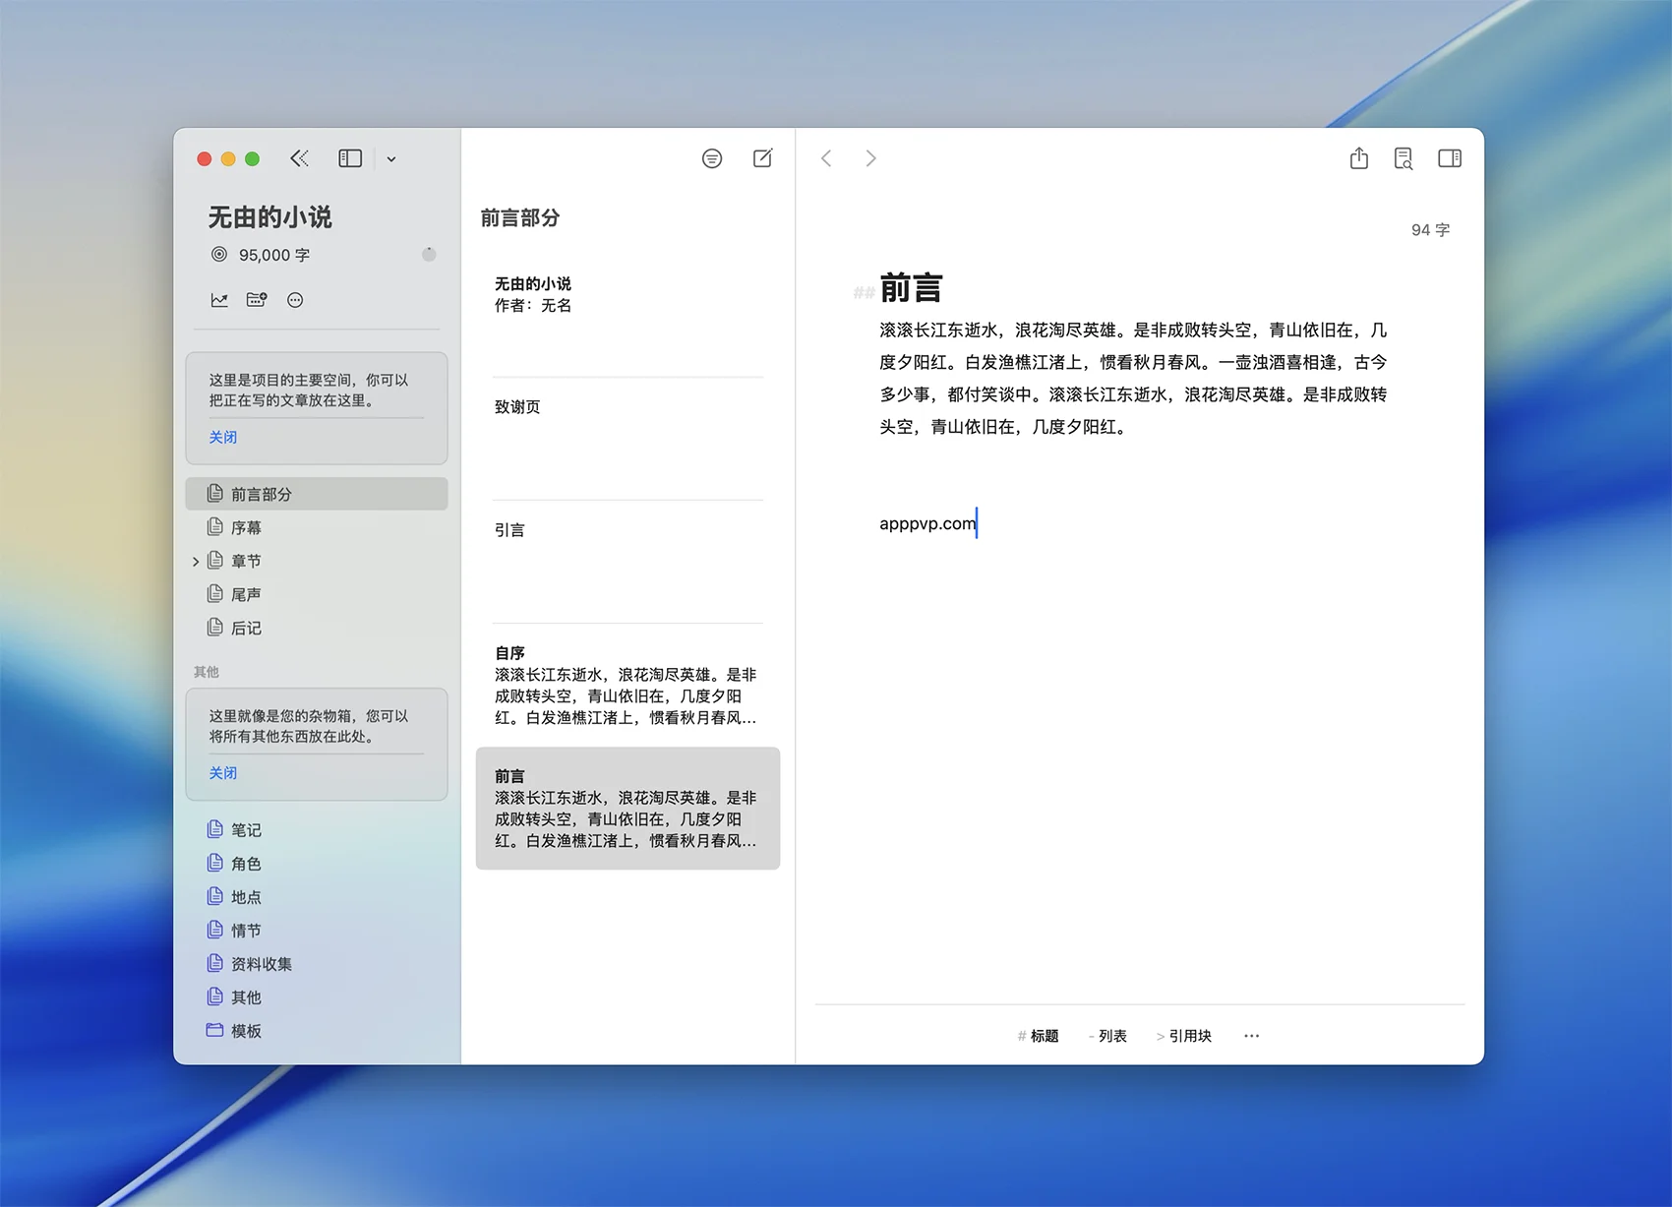Close the main space hint via 关闭

pos(222,437)
